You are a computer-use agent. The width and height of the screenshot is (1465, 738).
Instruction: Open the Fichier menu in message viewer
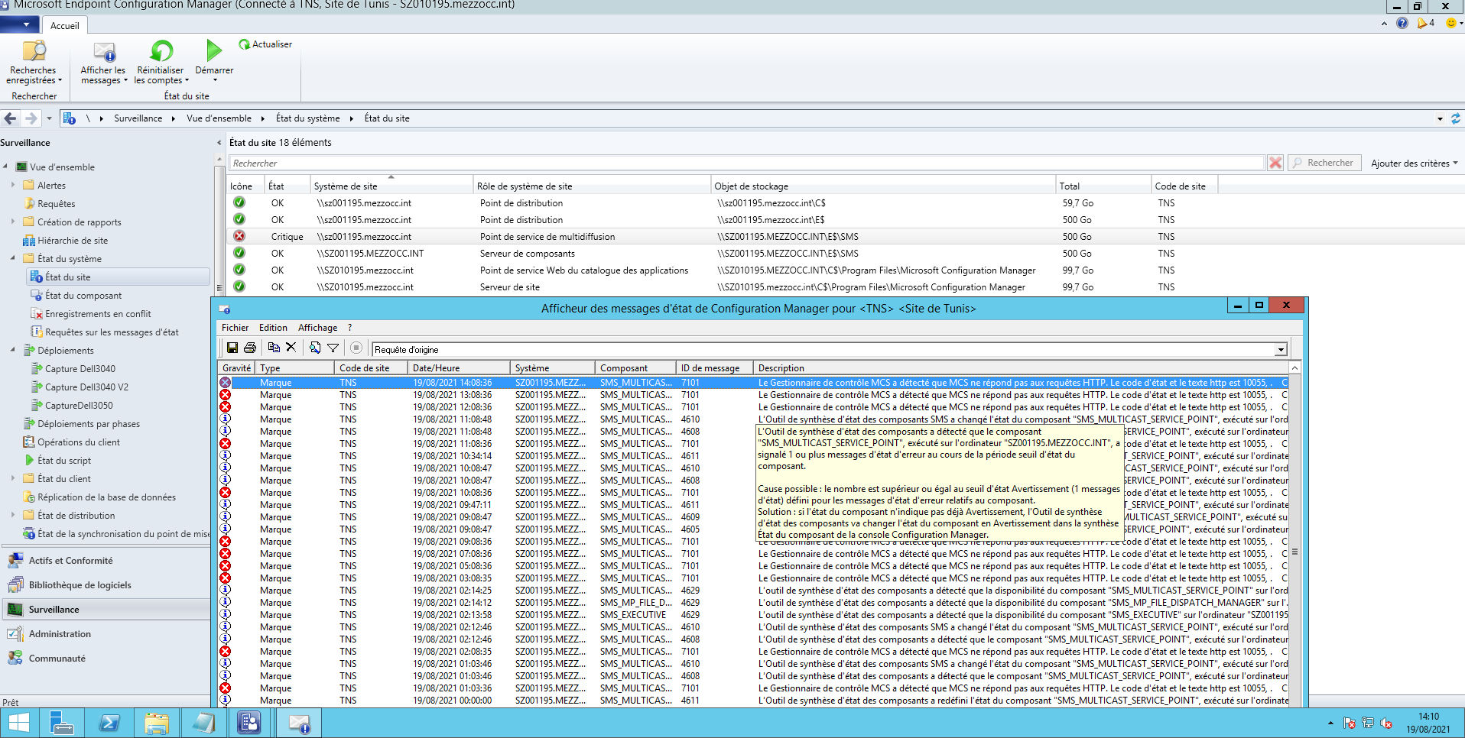235,327
